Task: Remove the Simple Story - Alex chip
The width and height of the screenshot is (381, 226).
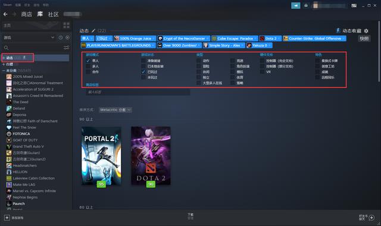Action: tap(242, 45)
